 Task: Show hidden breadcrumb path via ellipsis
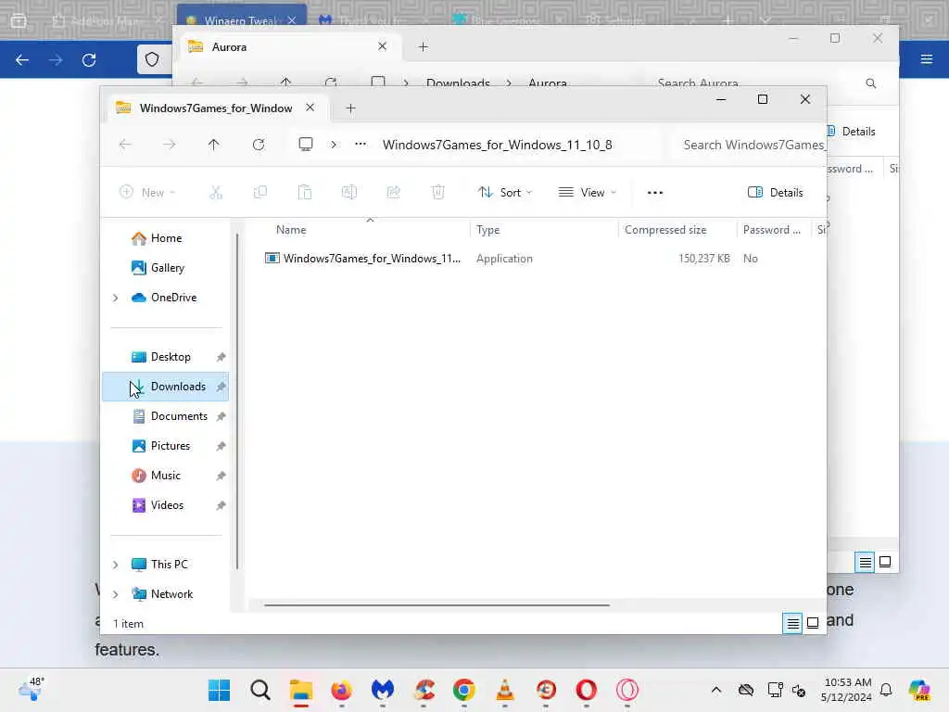(361, 144)
